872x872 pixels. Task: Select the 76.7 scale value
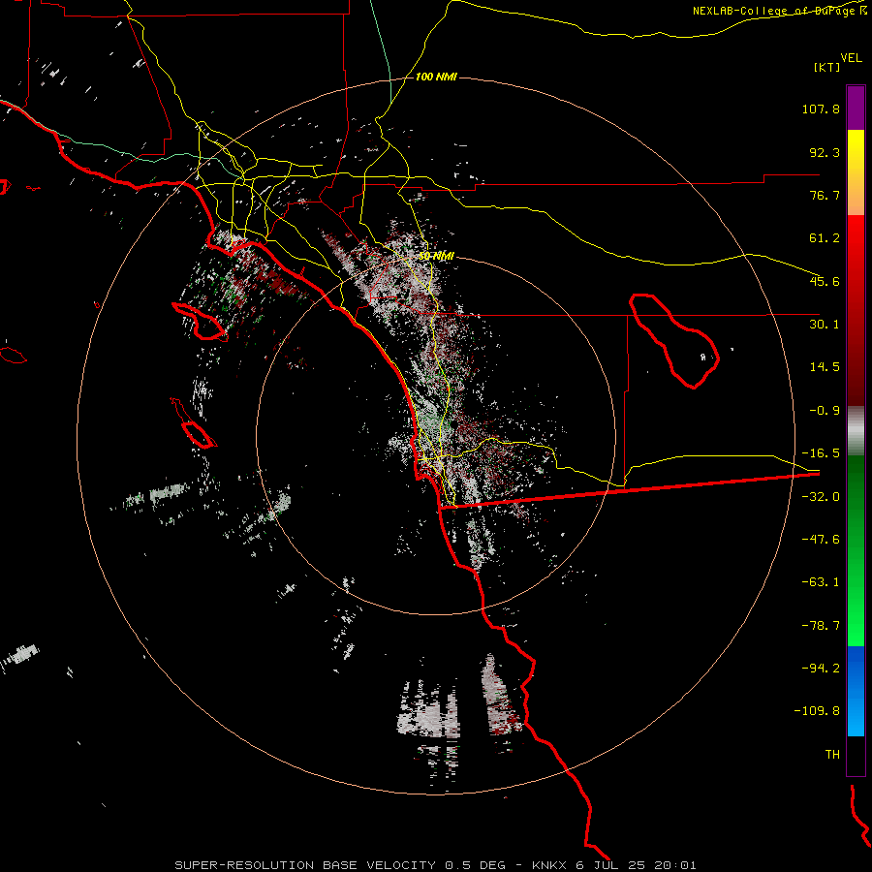825,195
